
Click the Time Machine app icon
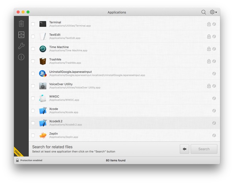(x=43, y=49)
